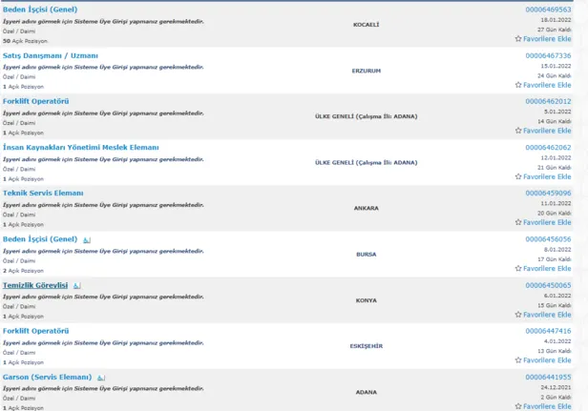This screenshot has height=411, width=588.
Task: Click the small icon beside Temizlik Görevlisi title
Action: 77,285
